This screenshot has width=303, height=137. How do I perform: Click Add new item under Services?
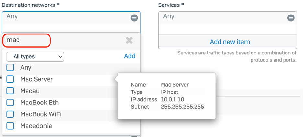point(230,42)
